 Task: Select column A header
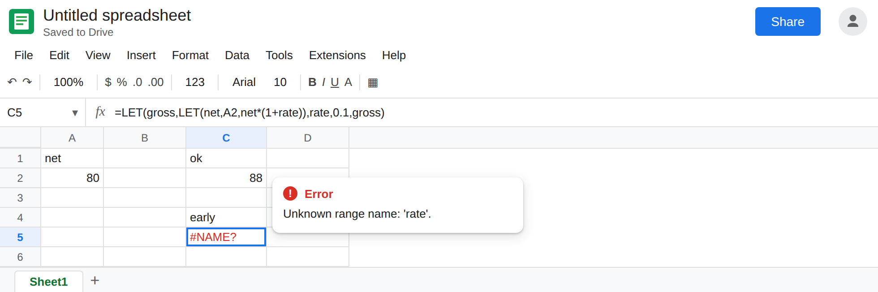pos(72,138)
